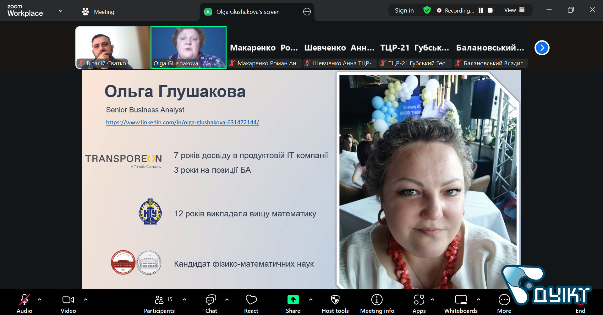Pause the recording

pyautogui.click(x=481, y=10)
